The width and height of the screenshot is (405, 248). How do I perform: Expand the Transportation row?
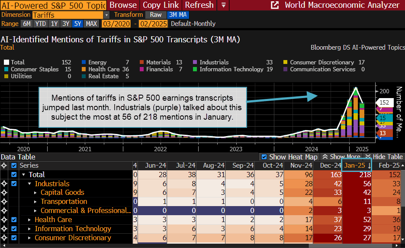(x=35, y=202)
